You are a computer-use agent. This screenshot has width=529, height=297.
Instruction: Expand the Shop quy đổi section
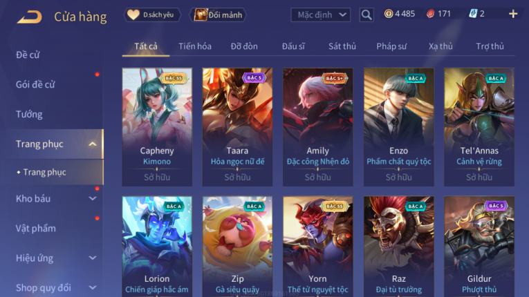[93, 287]
